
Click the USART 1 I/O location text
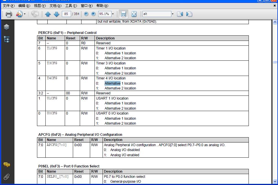pyautogui.click(x=112, y=98)
